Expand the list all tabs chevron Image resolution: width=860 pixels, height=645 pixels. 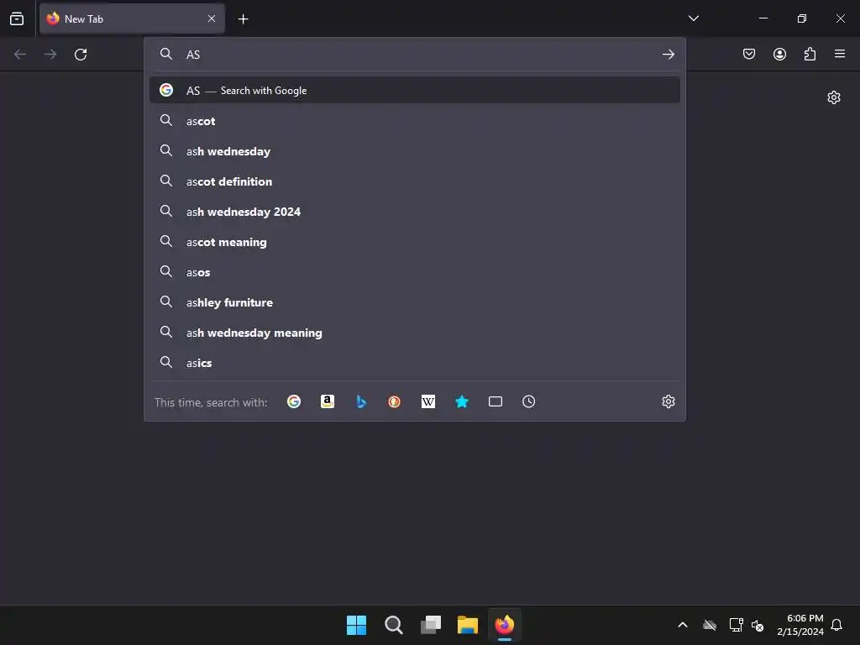coord(693,18)
